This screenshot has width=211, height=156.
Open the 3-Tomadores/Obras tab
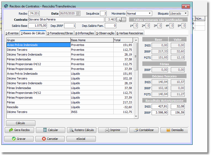(x=60, y=33)
